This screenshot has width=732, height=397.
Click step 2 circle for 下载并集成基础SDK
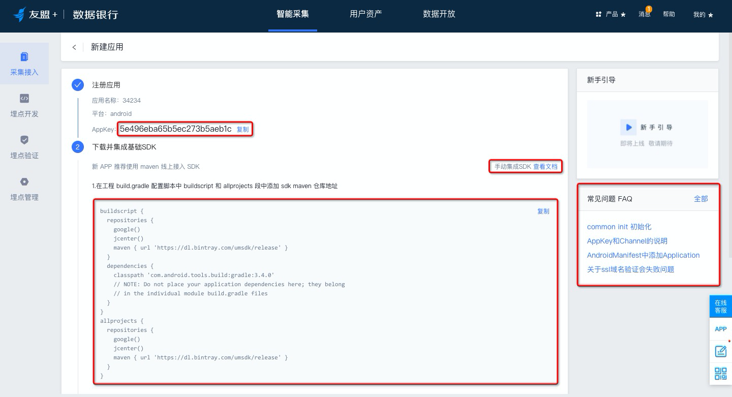pos(78,147)
